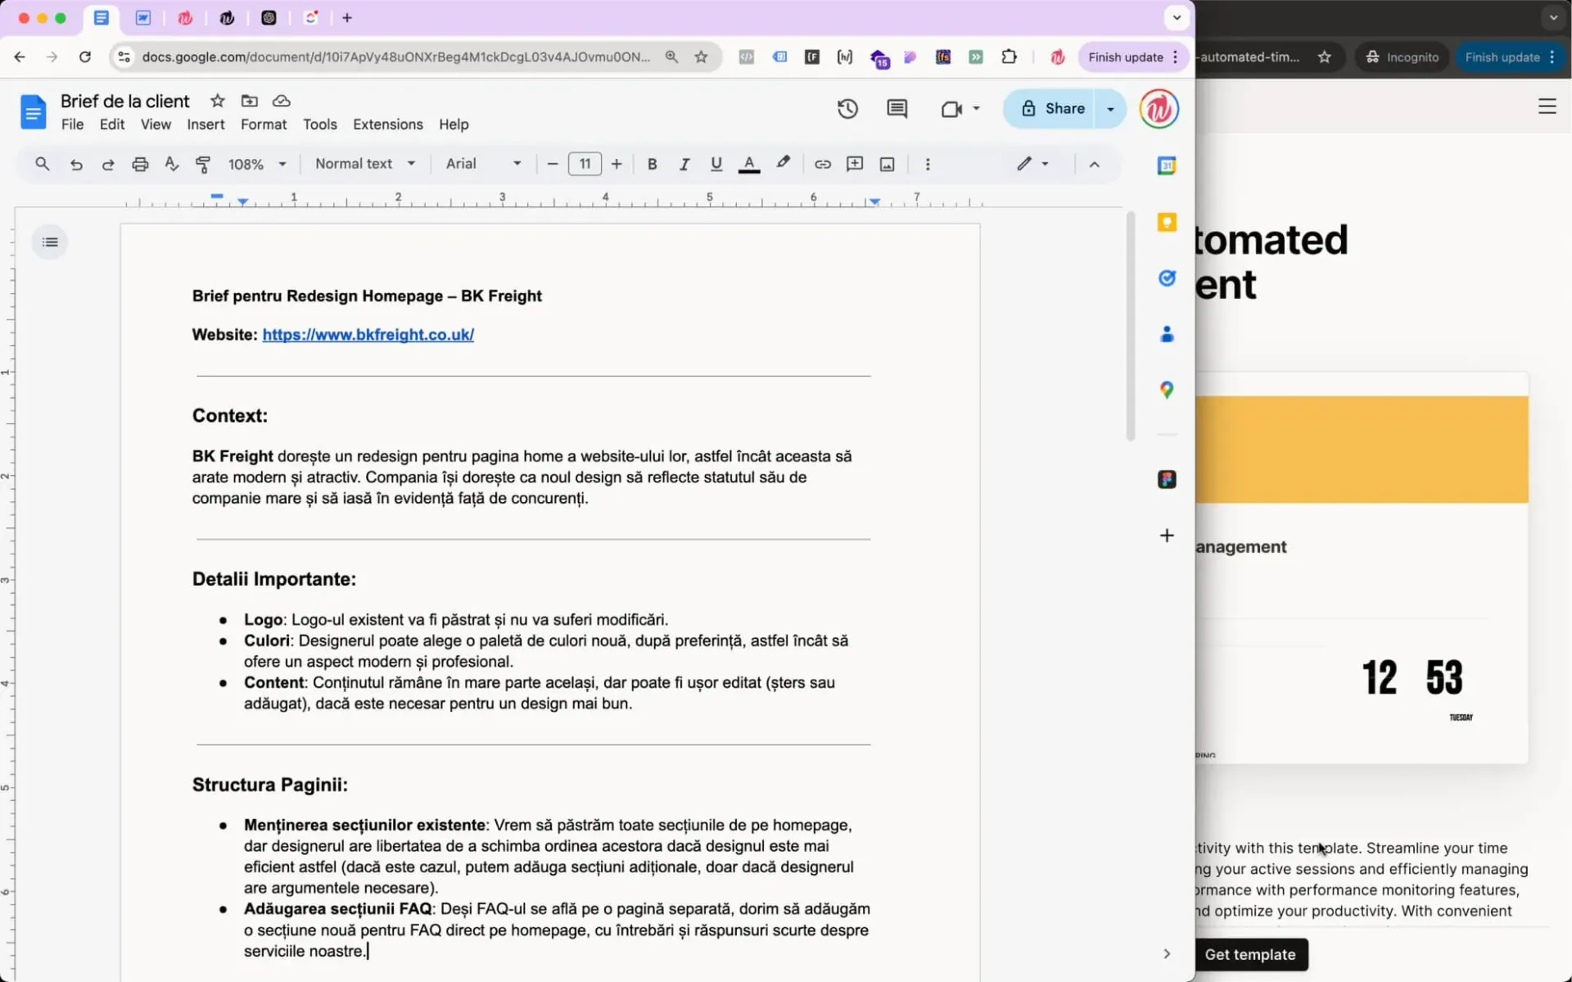Star the Brief de la client document
This screenshot has width=1572, height=982.
[x=217, y=101]
